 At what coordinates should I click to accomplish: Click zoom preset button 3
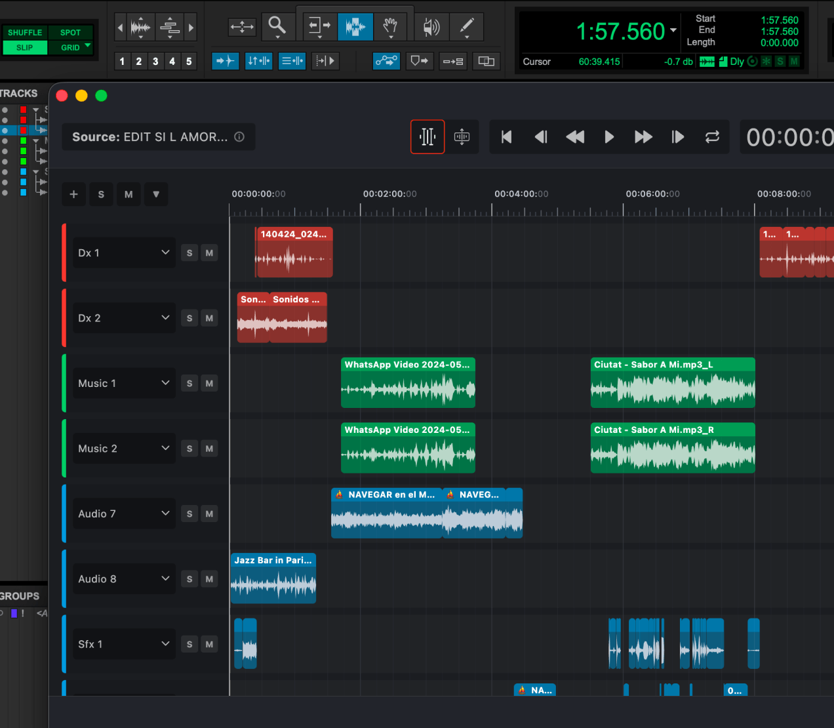point(155,61)
